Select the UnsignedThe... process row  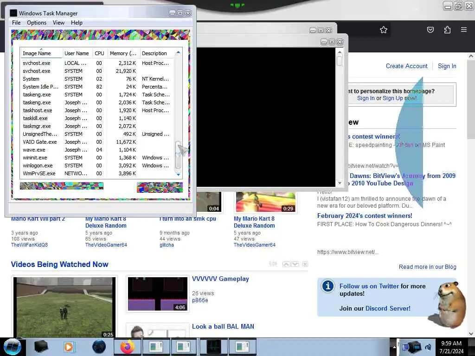(x=97, y=134)
